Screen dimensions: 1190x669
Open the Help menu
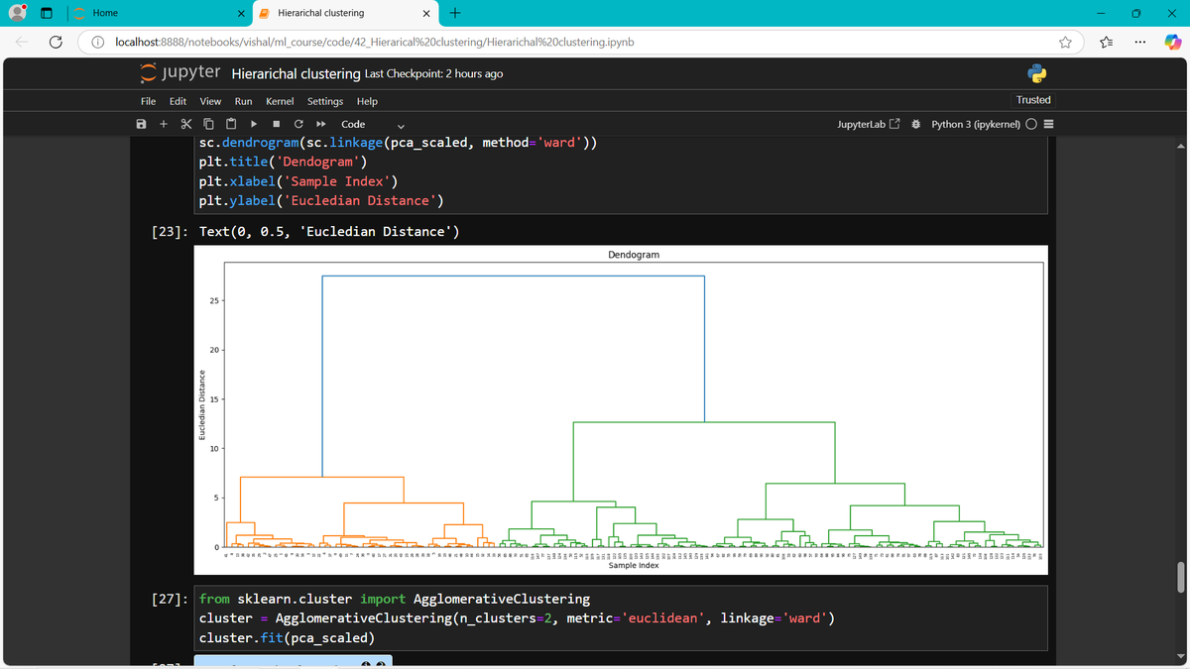[367, 101]
